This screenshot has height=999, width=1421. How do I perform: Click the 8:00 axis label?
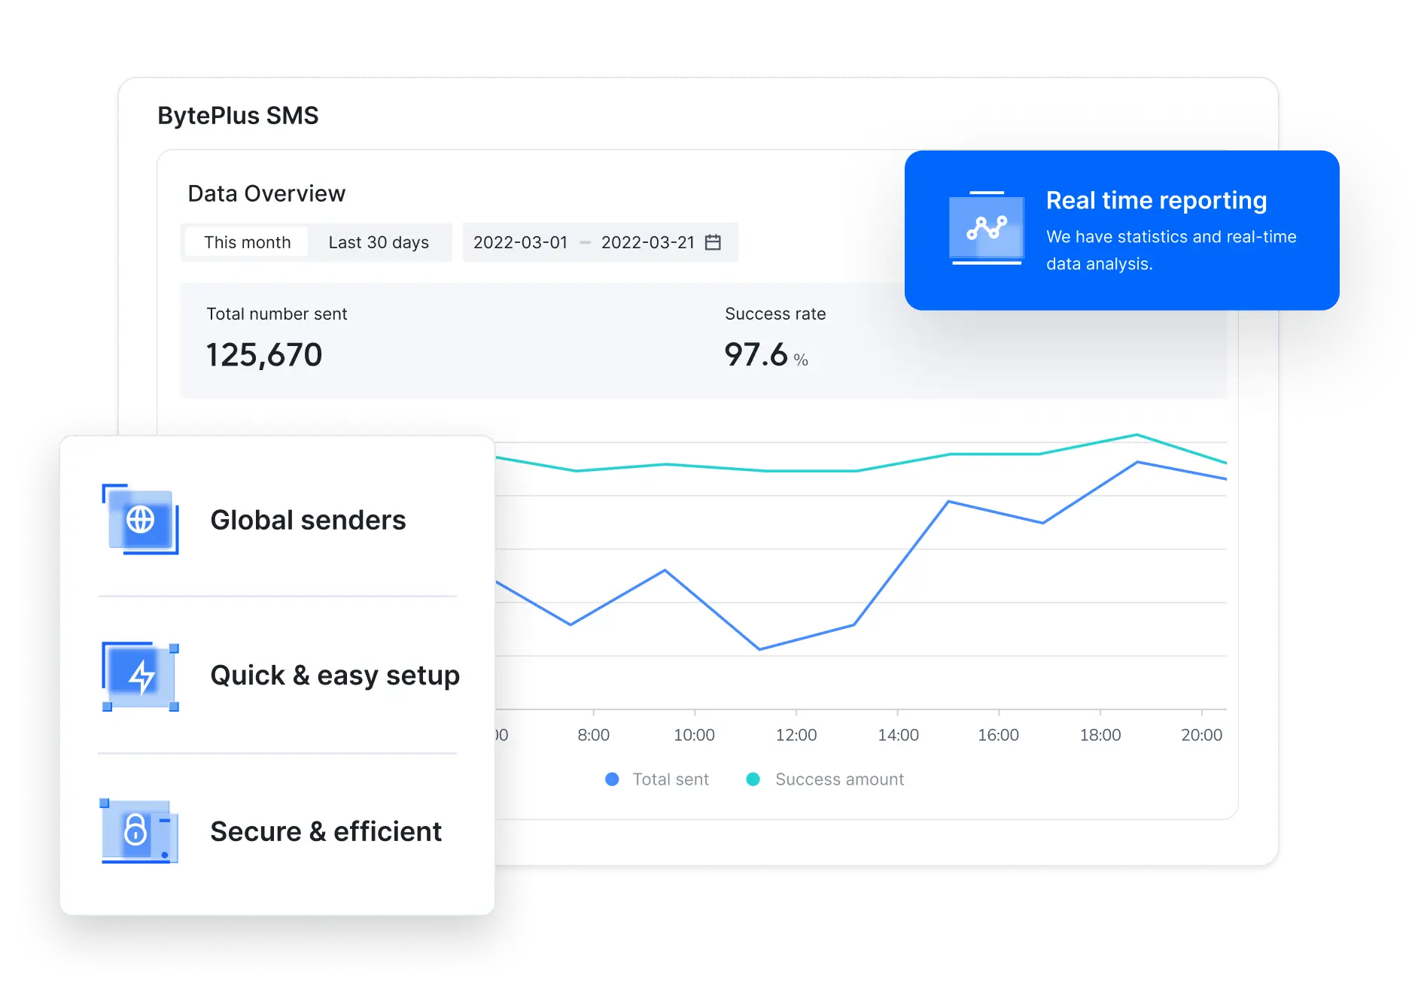click(x=593, y=735)
